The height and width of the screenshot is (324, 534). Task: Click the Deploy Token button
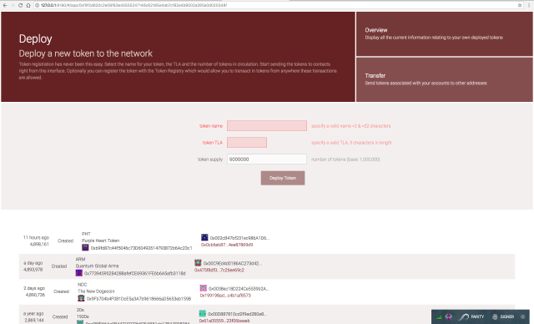tap(283, 178)
